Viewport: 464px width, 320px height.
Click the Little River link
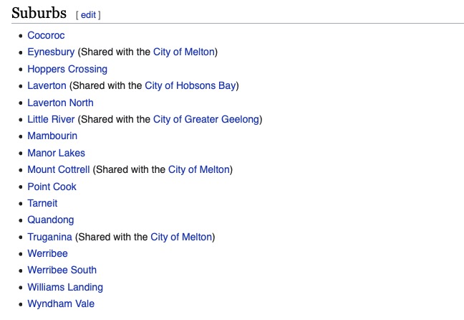tap(51, 119)
